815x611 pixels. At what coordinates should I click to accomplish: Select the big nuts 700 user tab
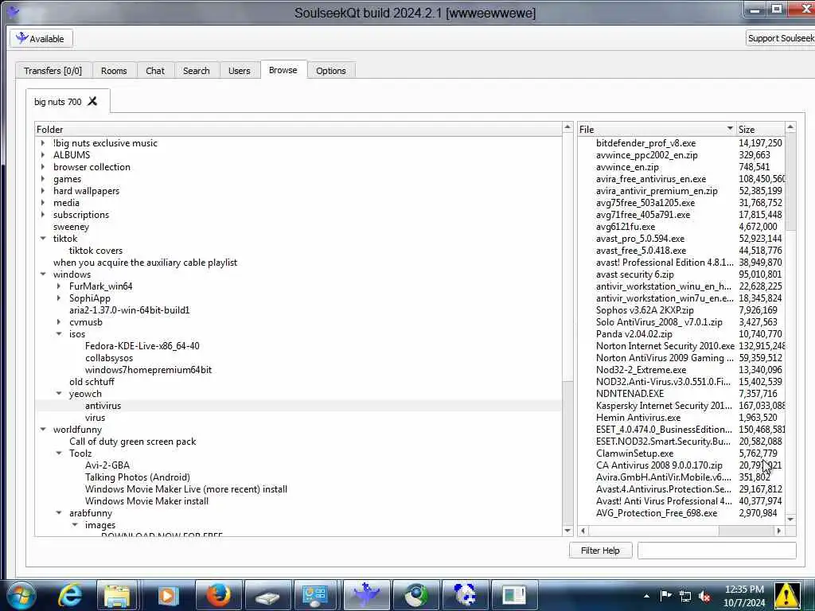[x=57, y=102]
